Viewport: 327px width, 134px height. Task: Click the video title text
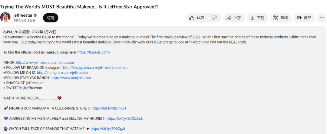(x=79, y=6)
